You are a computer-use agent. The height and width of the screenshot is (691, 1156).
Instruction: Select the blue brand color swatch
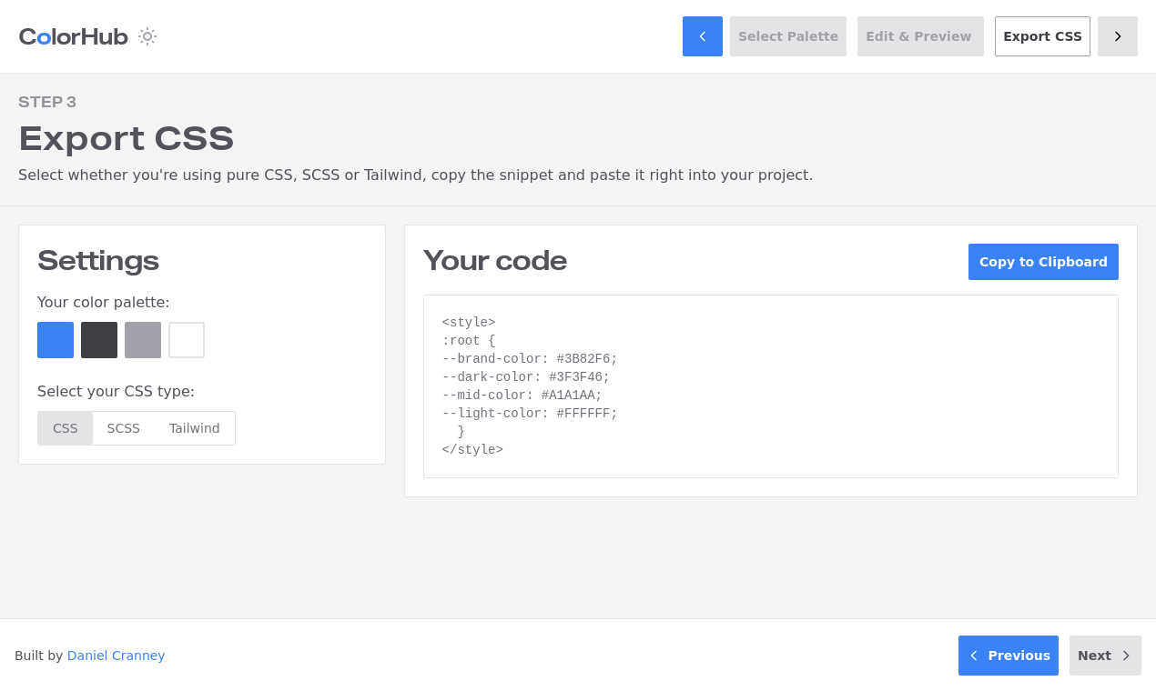(56, 340)
